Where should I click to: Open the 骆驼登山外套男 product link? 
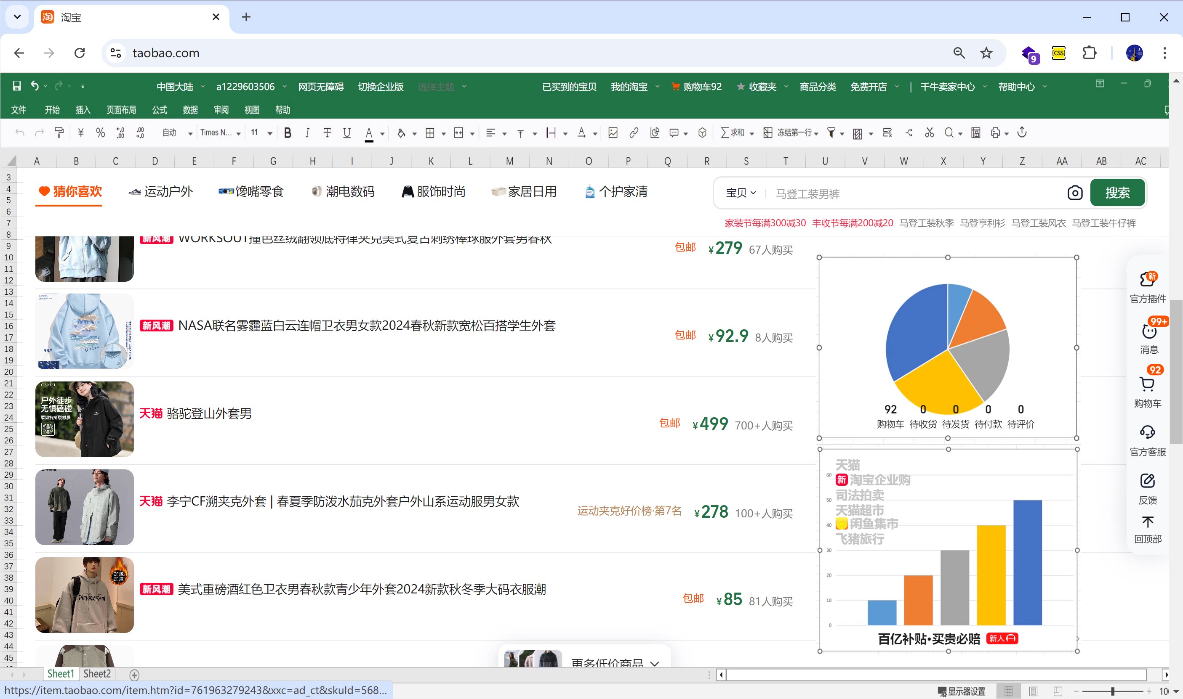pyautogui.click(x=209, y=413)
